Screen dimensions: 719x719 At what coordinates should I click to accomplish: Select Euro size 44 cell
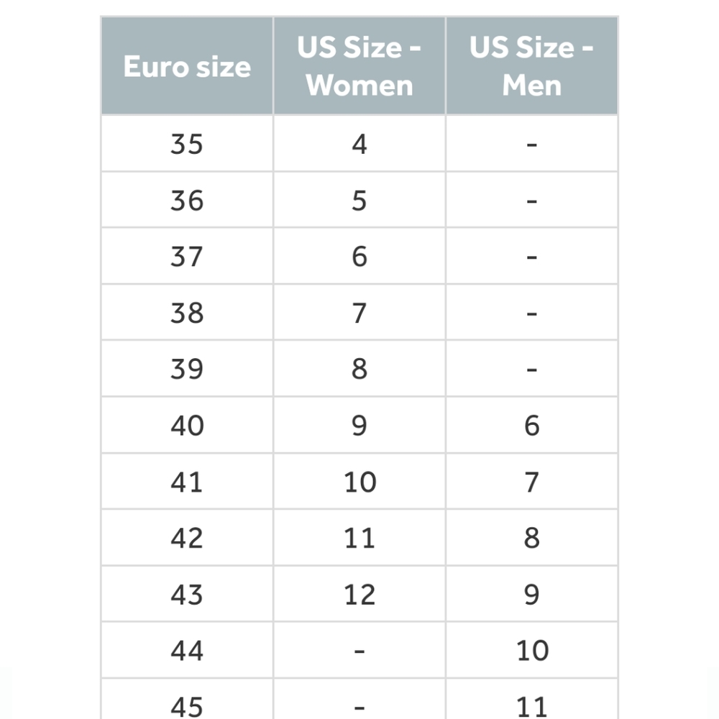pyautogui.click(x=187, y=650)
